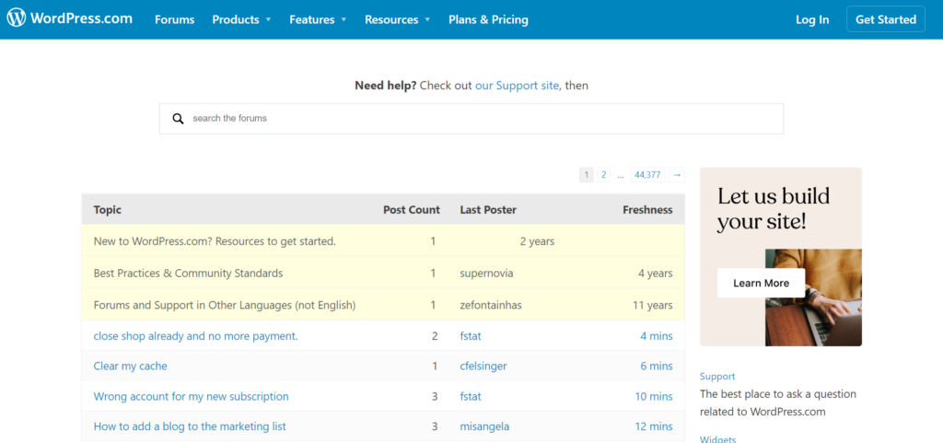
Task: Expand the Features dropdown menu
Action: [x=318, y=20]
